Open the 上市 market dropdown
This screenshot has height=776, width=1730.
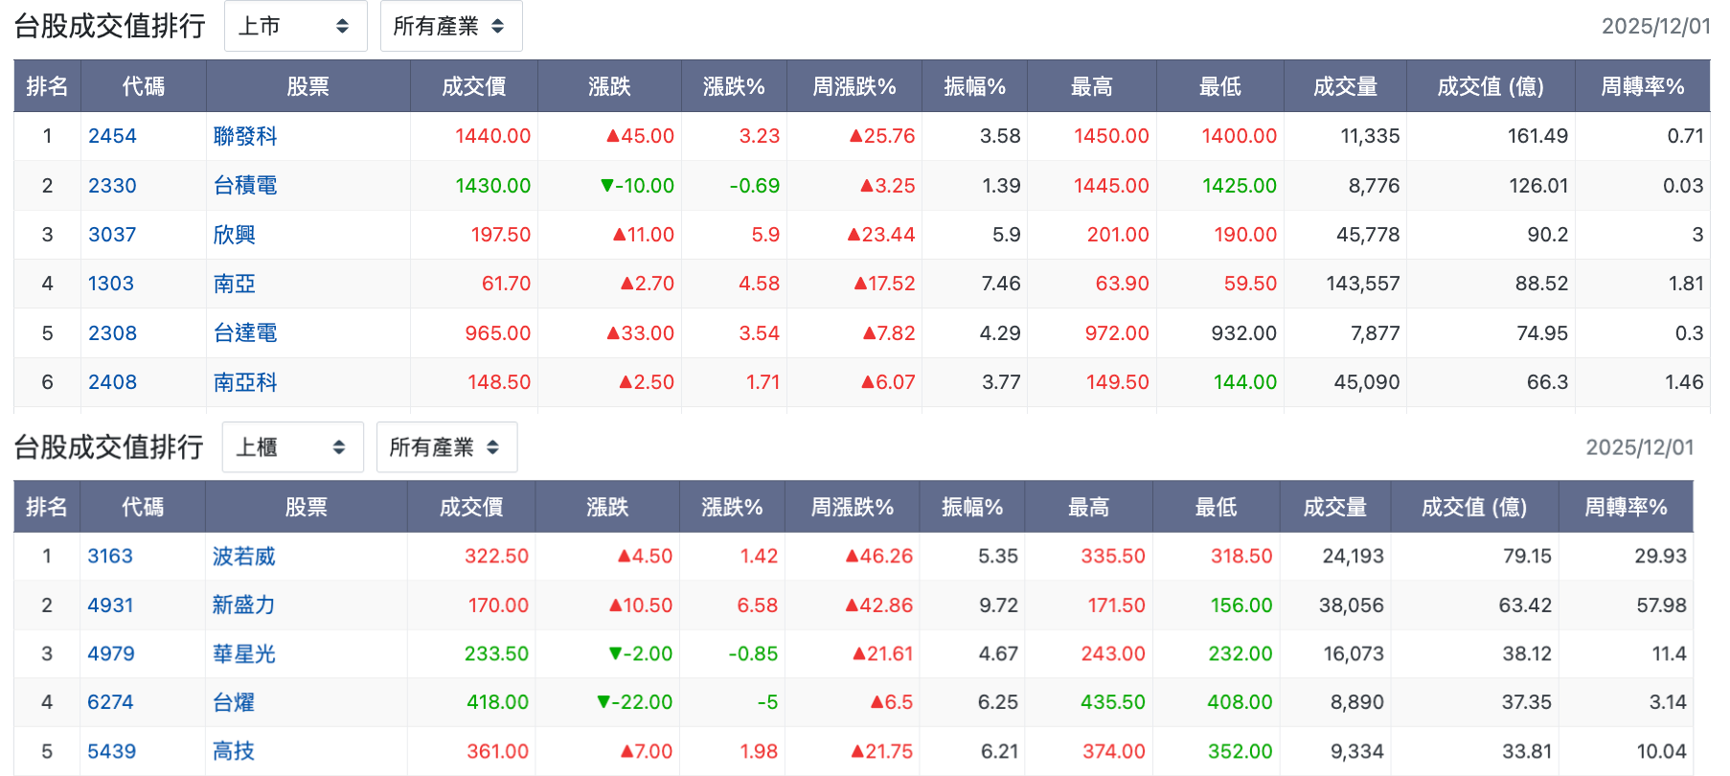pyautogui.click(x=295, y=26)
